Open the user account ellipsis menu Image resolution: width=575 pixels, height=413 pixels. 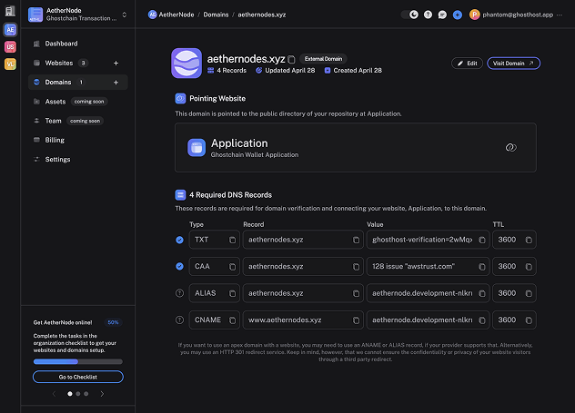tap(560, 15)
